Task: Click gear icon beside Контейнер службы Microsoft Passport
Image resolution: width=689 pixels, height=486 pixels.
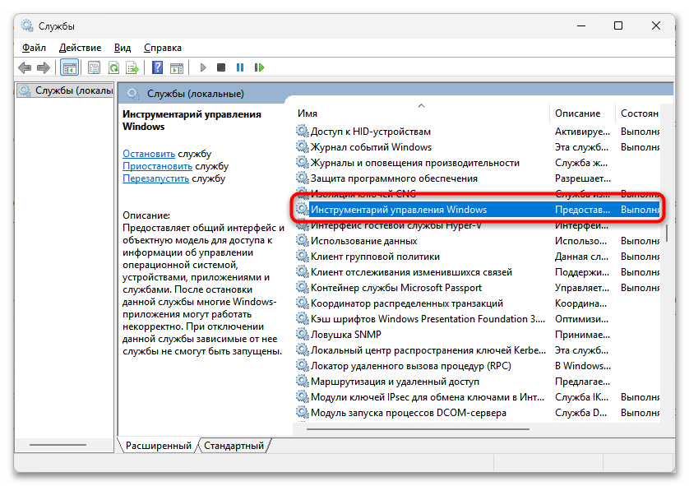Action: point(303,287)
